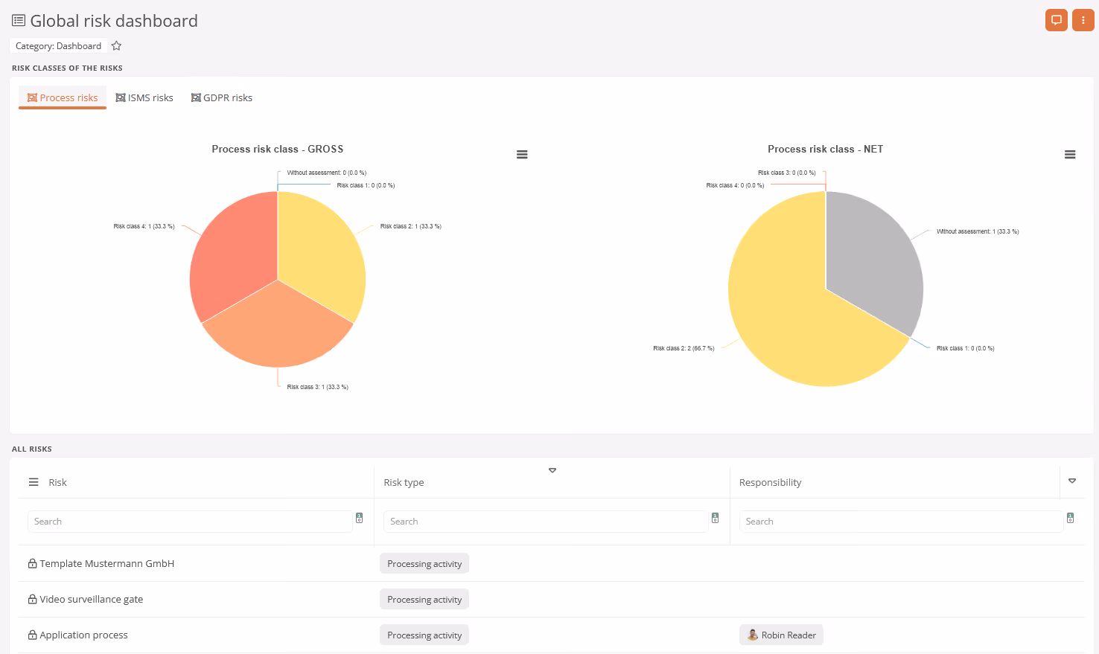Open the Video surveillance gate risk
Screen dimensions: 1099x654
click(x=91, y=599)
